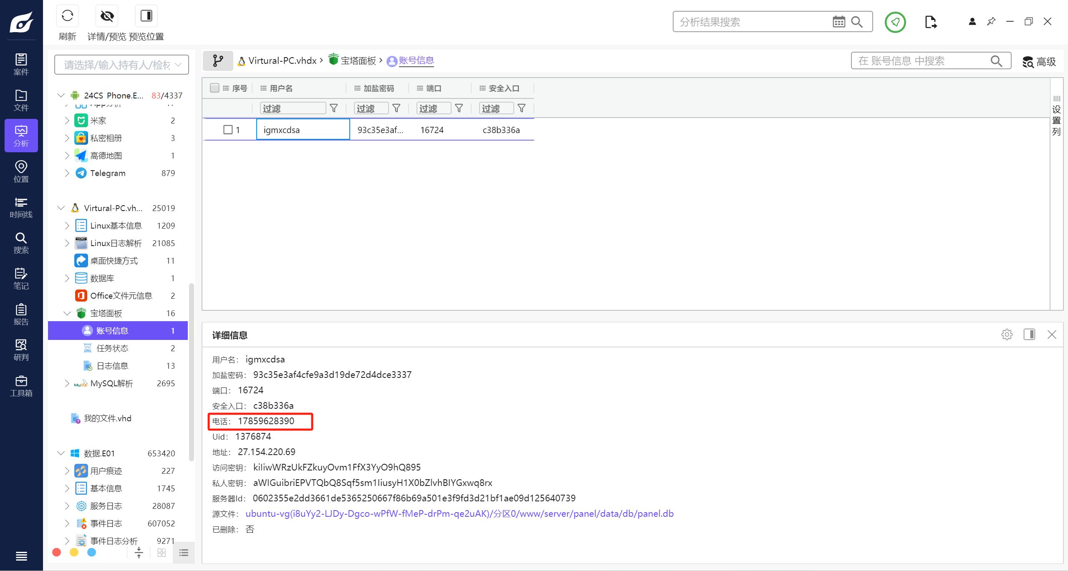This screenshot has height=571, width=1068.
Task: Open the Toolbox (工具箱) sidebar icon
Action: coord(21,386)
